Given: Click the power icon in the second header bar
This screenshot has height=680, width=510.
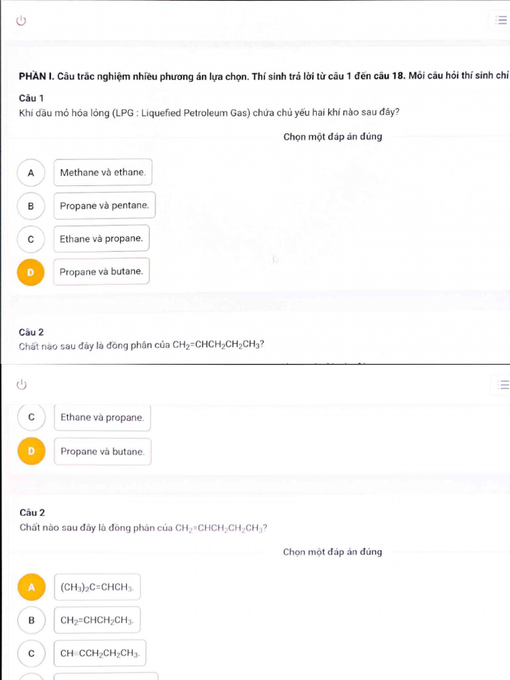Looking at the screenshot, I should point(22,384).
